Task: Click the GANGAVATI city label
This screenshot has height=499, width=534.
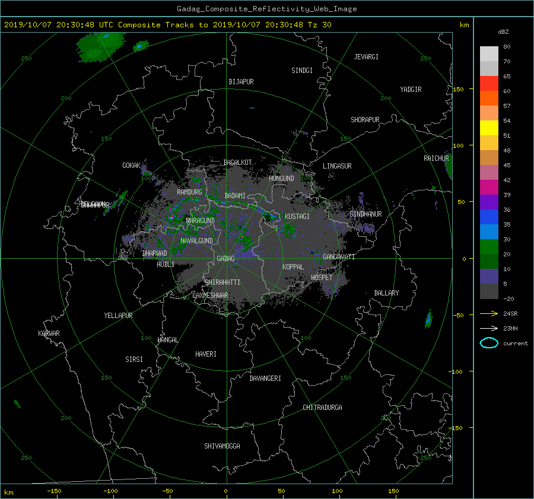Action: click(339, 257)
